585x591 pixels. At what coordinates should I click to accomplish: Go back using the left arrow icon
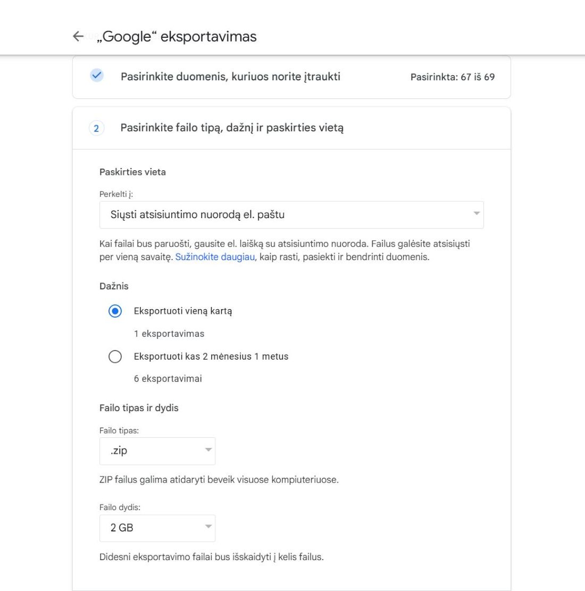tap(78, 36)
